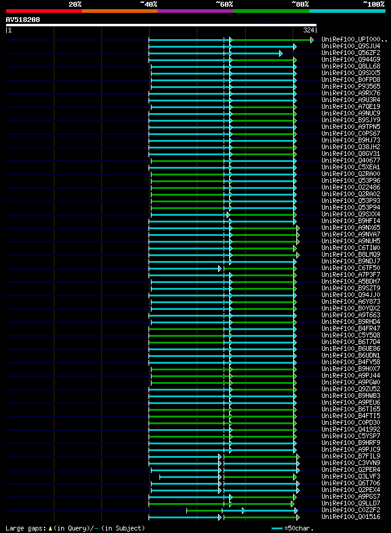Click UniRef100_A5BDH7 label
The width and height of the screenshot is (391, 533).
coord(351,281)
